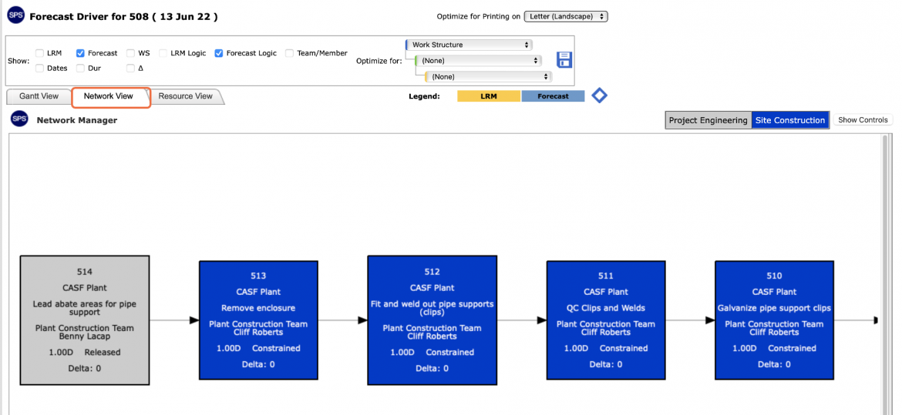Click 'Constrained' status in node 513

[x=276, y=348]
